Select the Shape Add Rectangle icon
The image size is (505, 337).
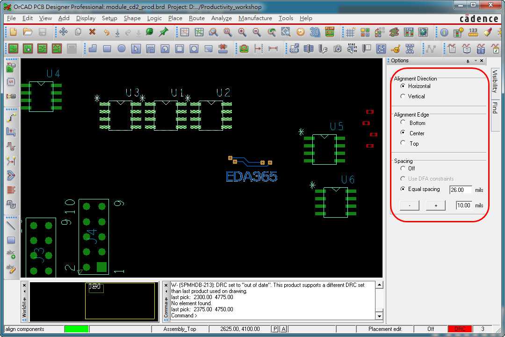tap(107, 49)
